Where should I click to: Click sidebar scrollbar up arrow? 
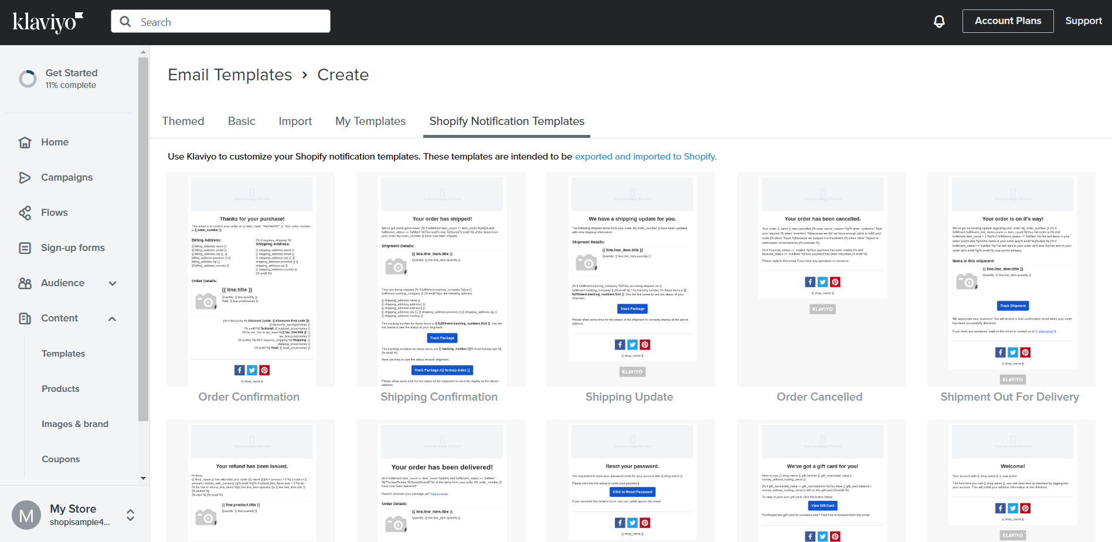tap(144, 52)
